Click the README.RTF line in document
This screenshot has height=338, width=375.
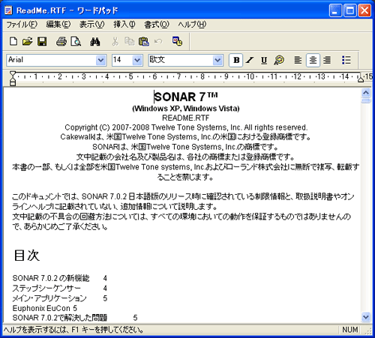click(x=186, y=118)
